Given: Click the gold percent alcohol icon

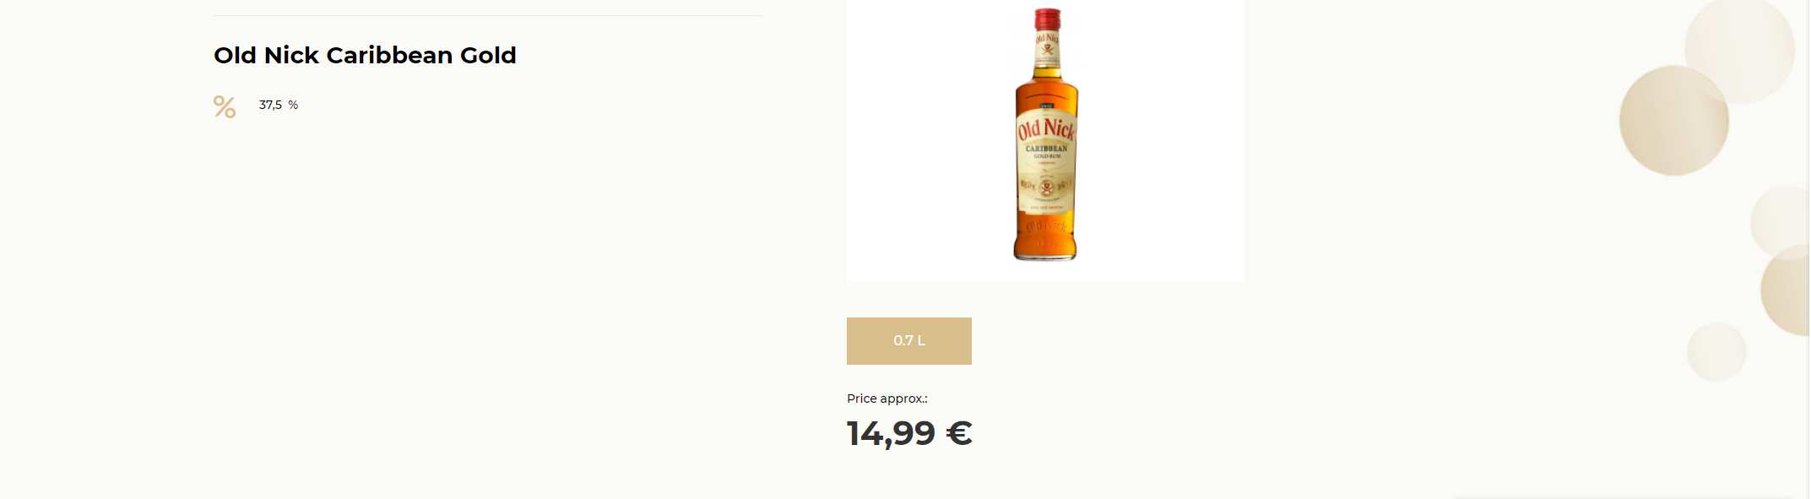Looking at the screenshot, I should tap(225, 106).
